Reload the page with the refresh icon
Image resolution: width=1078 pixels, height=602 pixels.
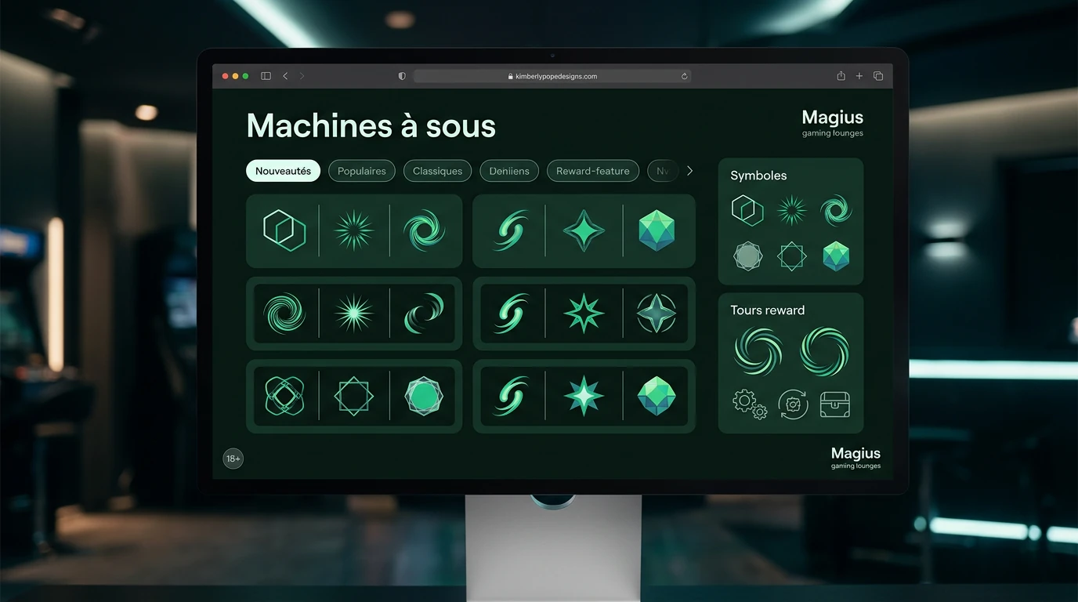684,76
